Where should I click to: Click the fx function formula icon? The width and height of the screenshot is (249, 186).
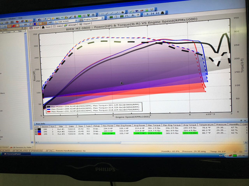click(x=133, y=16)
